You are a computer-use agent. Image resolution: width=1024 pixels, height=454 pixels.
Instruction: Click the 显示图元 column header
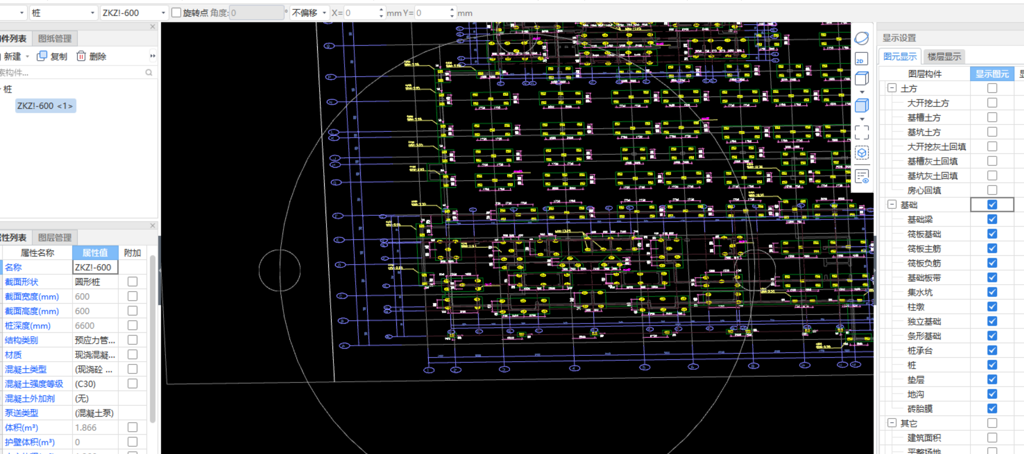[992, 74]
